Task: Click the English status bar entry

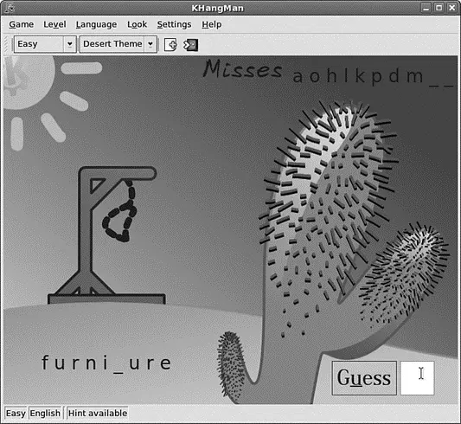Action: point(45,413)
